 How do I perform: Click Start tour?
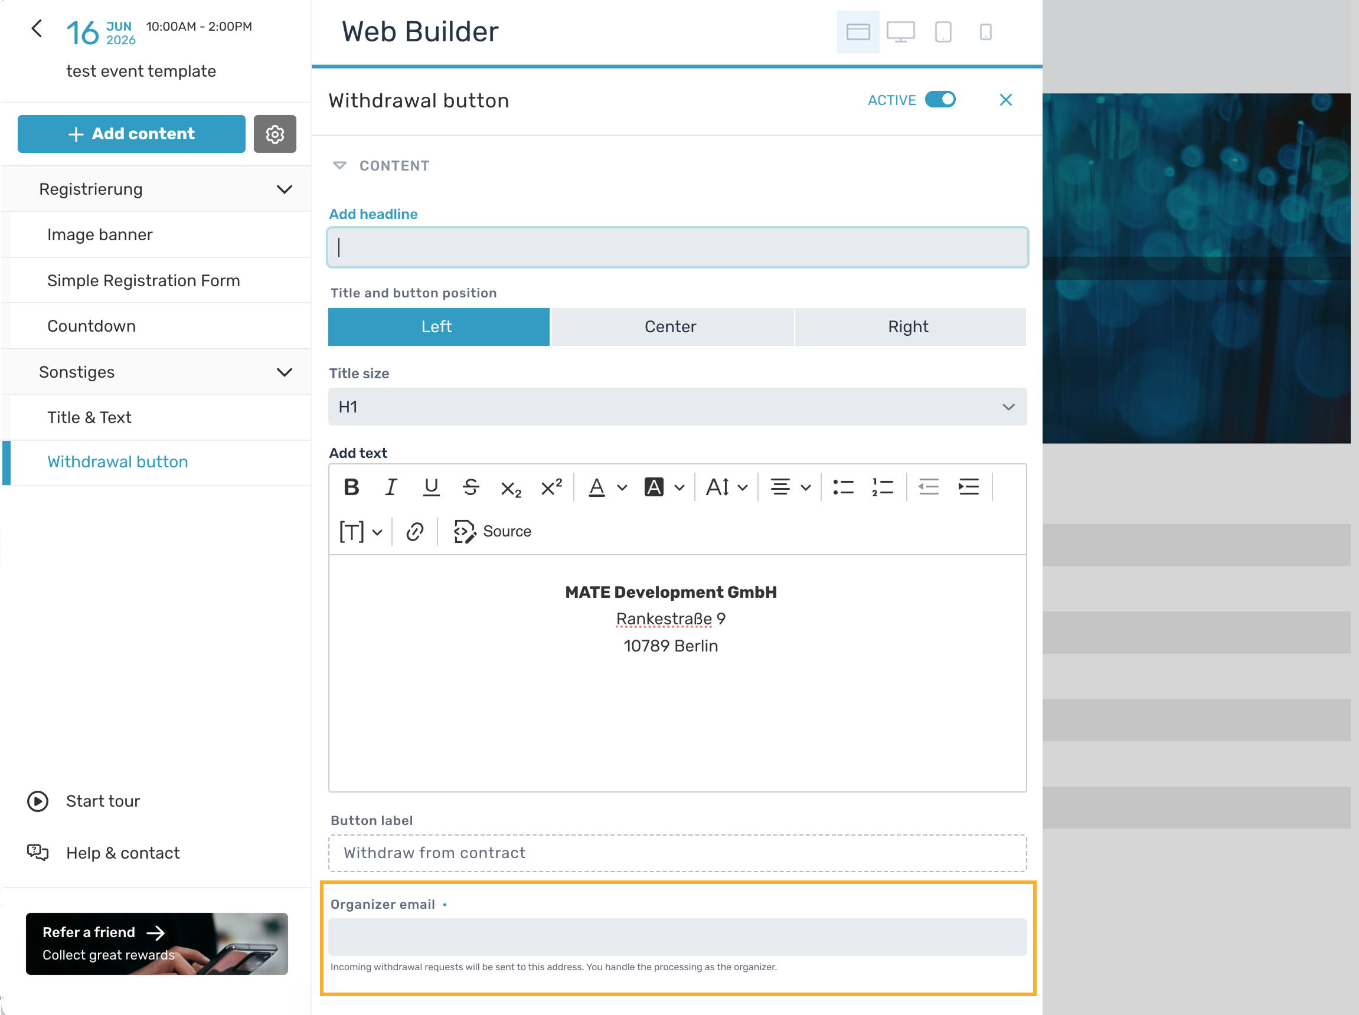(x=103, y=801)
